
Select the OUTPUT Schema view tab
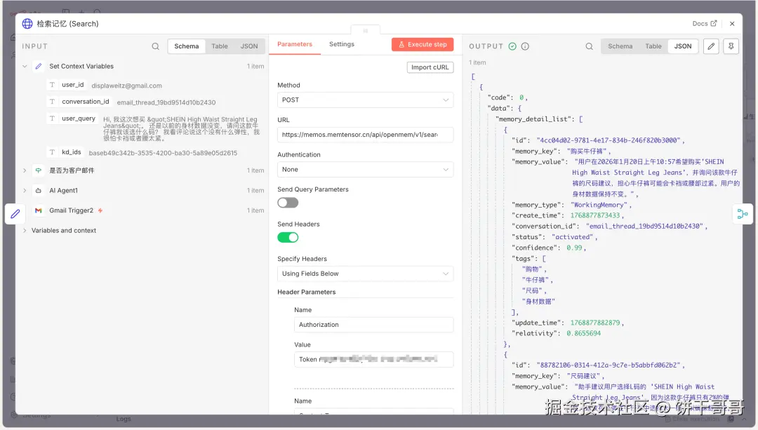pyautogui.click(x=620, y=46)
